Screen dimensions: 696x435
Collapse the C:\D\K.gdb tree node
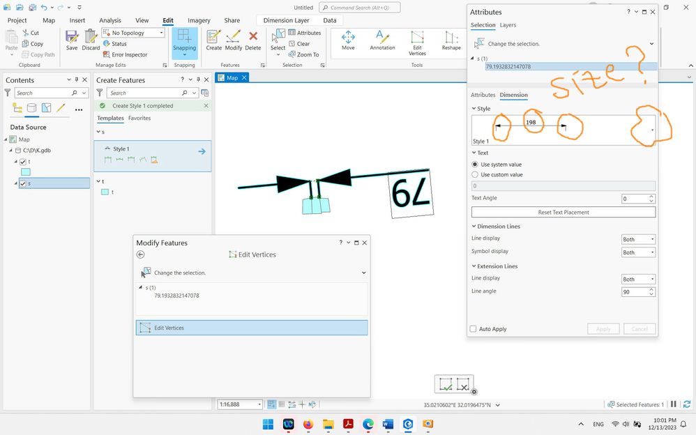pyautogui.click(x=11, y=151)
